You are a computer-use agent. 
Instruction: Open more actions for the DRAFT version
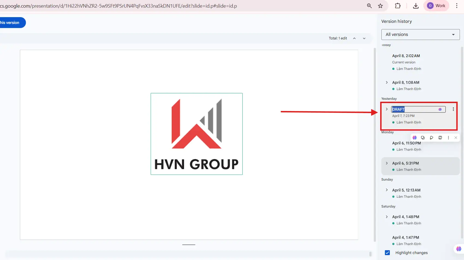coord(453,109)
